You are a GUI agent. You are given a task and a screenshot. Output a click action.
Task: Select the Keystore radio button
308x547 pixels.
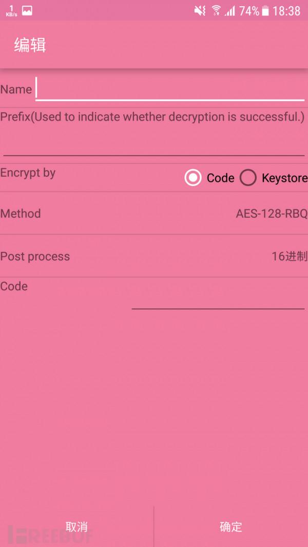248,178
